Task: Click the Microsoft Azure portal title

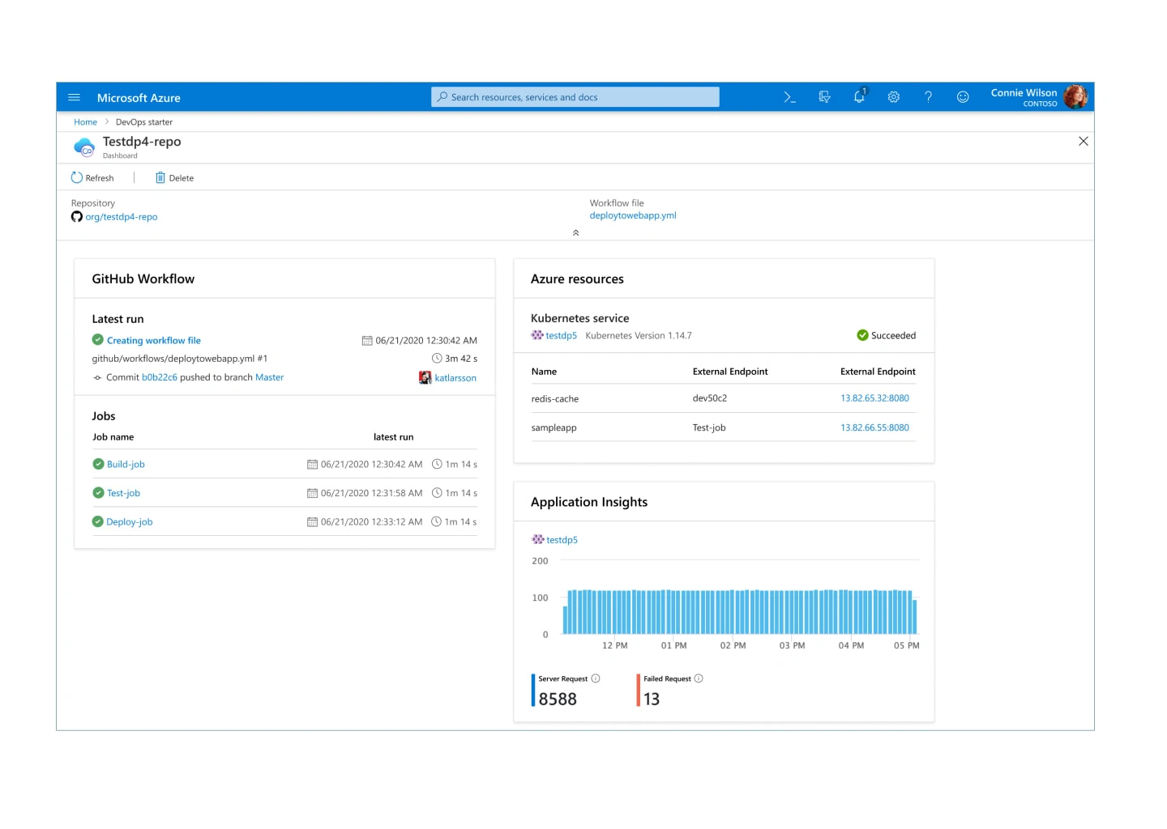Action: 139,98
